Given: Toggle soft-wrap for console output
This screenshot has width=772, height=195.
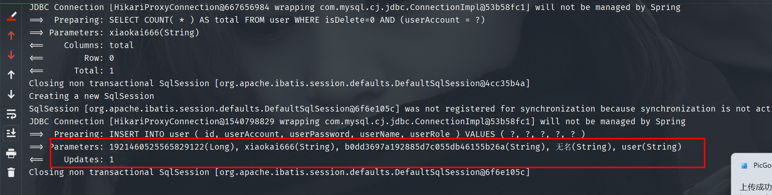Looking at the screenshot, I should point(11,114).
